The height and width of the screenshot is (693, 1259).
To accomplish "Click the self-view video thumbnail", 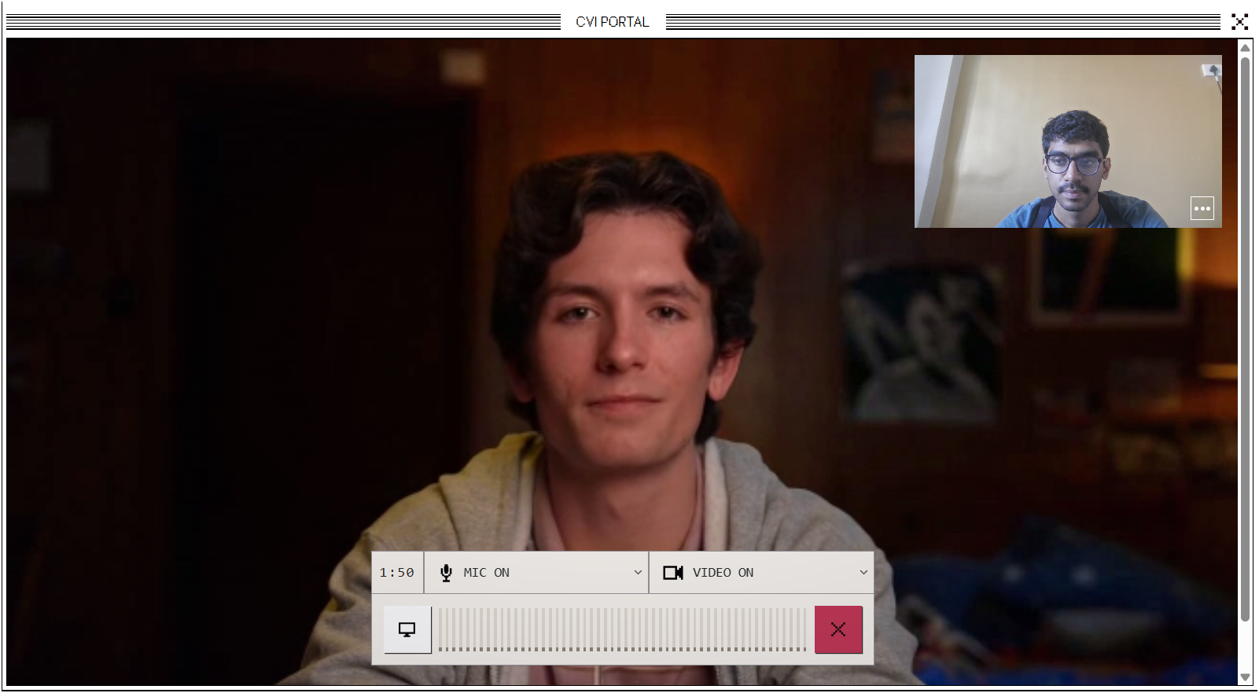I will tap(1068, 141).
